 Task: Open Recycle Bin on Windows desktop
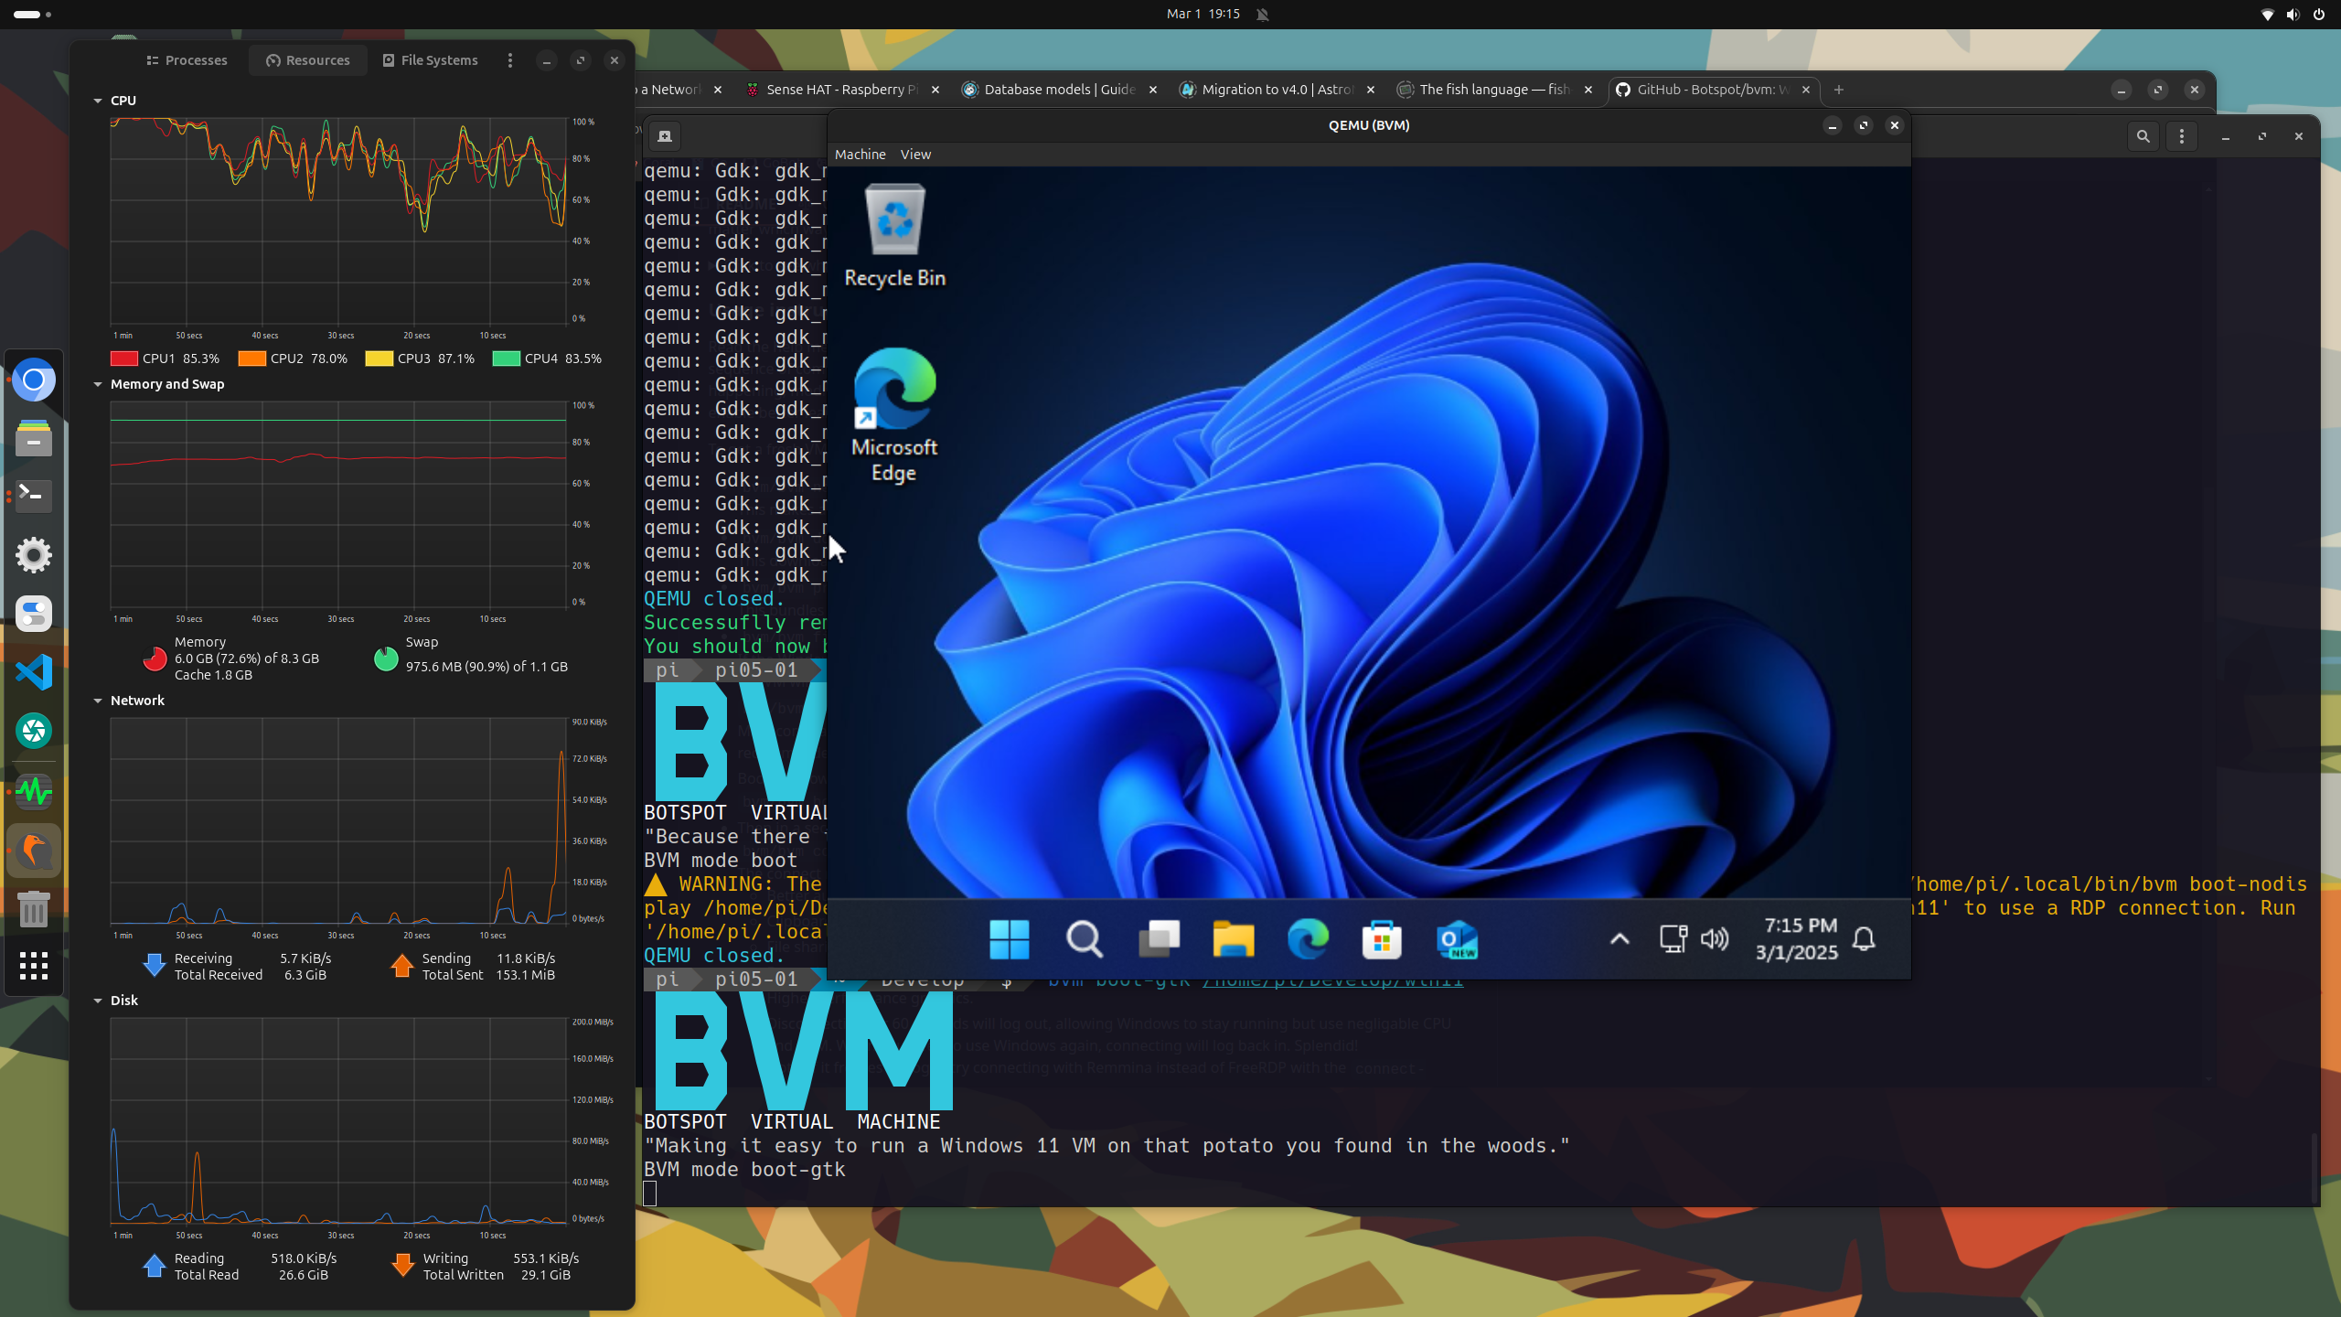894,236
